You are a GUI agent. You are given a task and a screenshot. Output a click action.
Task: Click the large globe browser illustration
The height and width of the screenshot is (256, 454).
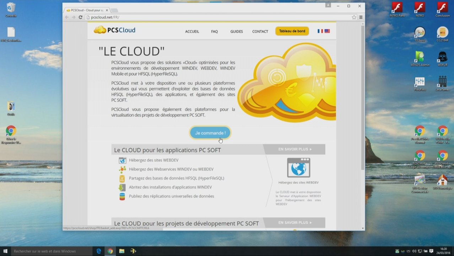[x=298, y=168]
